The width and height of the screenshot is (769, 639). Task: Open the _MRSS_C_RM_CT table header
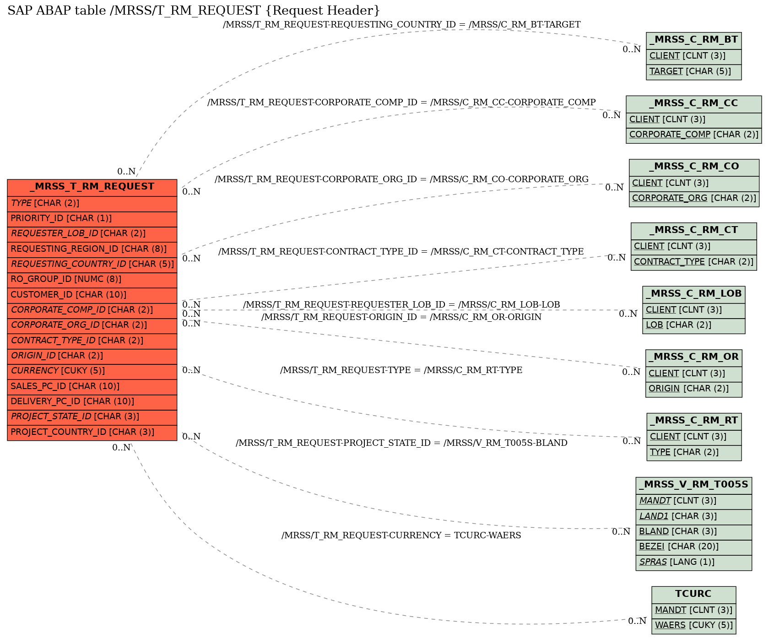(x=693, y=231)
